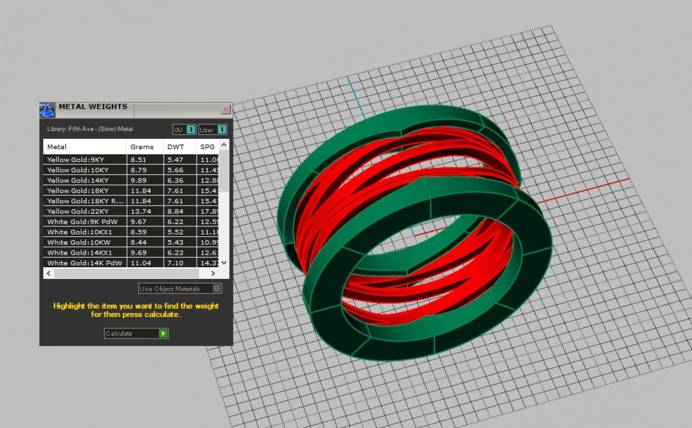The image size is (692, 428).
Task: Enable Use Object Materials option
Action: click(217, 289)
